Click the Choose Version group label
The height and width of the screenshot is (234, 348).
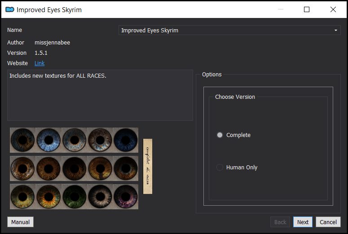tap(235, 97)
